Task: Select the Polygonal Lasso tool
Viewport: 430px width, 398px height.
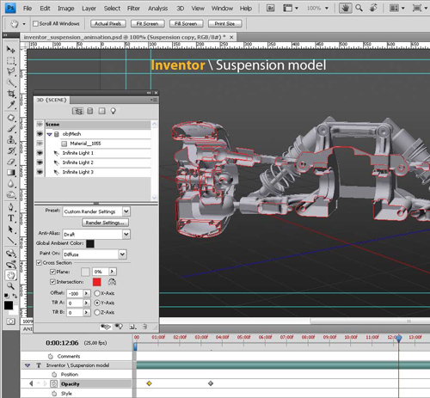Action: pyautogui.click(x=11, y=71)
